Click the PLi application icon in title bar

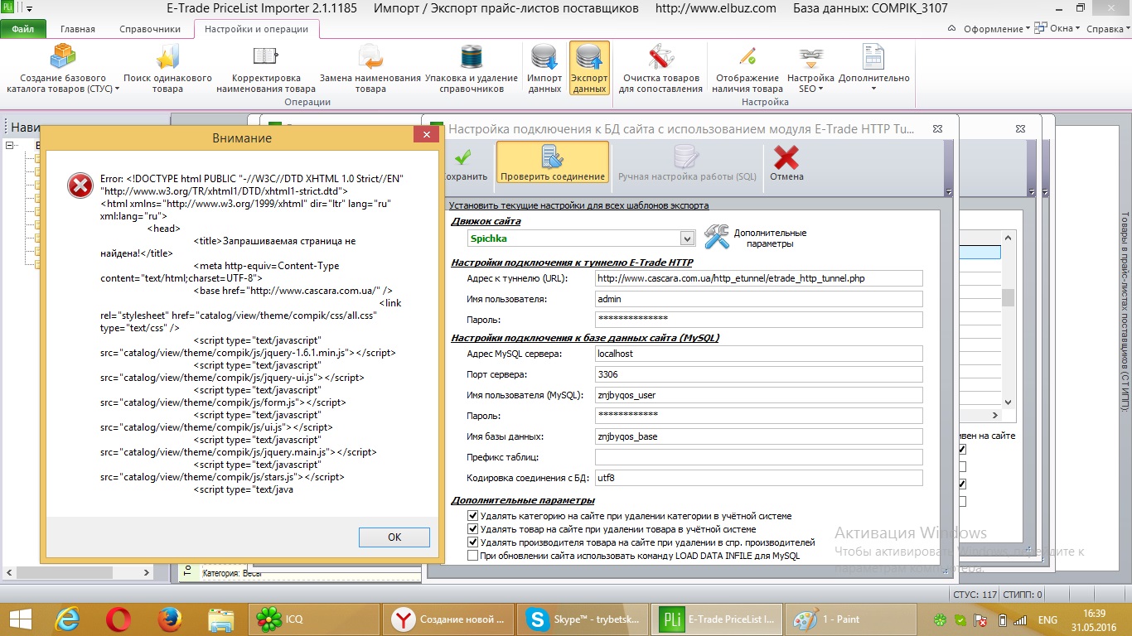coord(9,8)
